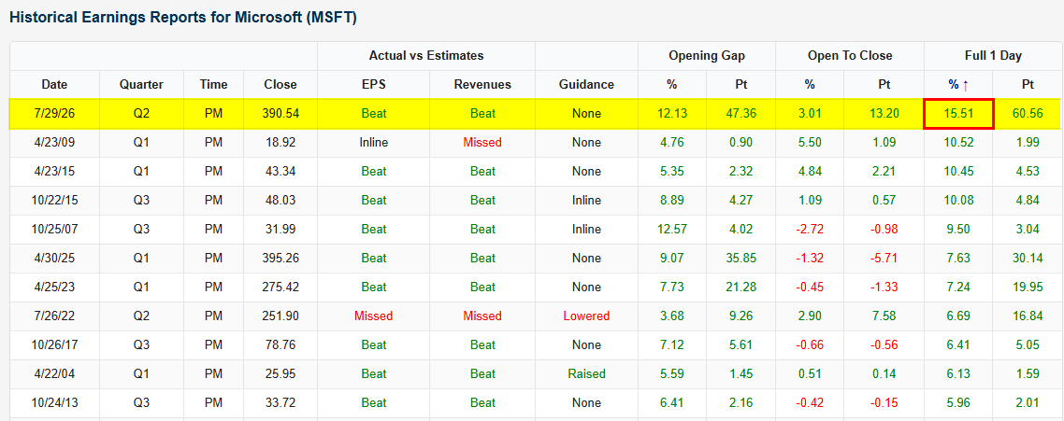This screenshot has height=421, width=1064.
Task: Sort by Open To Close Pt header
Action: point(885,85)
